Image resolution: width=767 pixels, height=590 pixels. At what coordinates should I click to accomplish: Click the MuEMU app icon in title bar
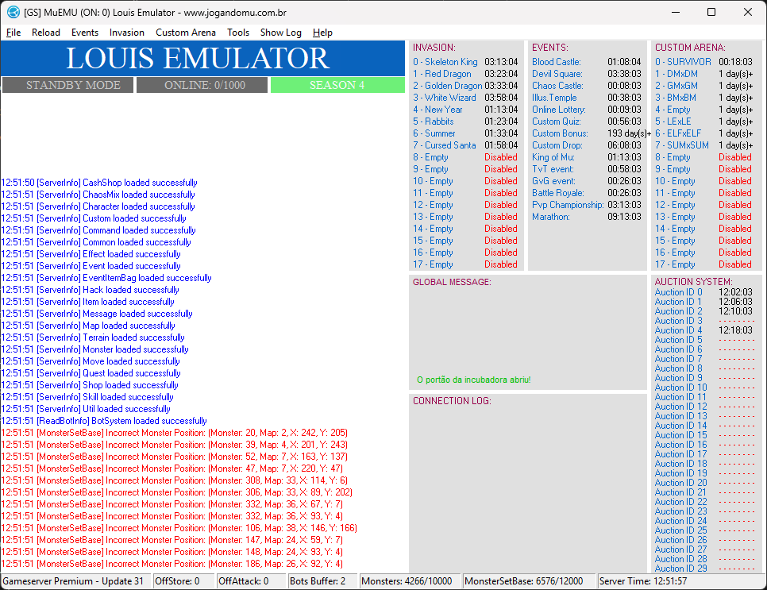click(13, 12)
